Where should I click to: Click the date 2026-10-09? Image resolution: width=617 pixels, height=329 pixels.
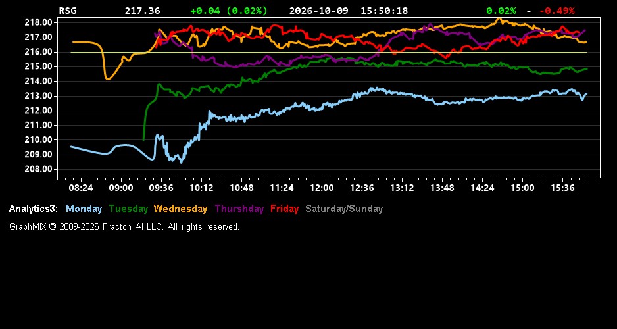[x=319, y=11]
